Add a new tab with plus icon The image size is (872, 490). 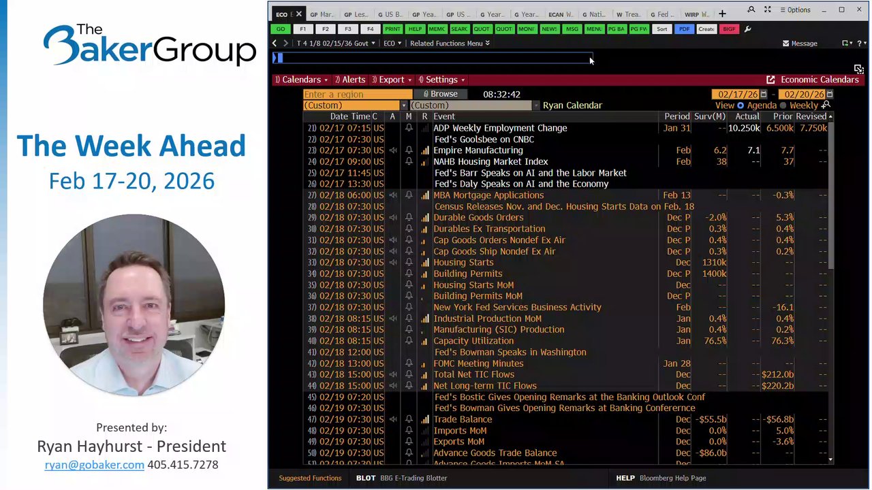point(722,14)
